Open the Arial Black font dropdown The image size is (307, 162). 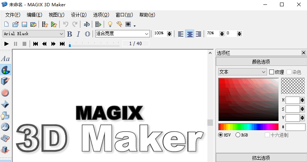(x=33, y=34)
